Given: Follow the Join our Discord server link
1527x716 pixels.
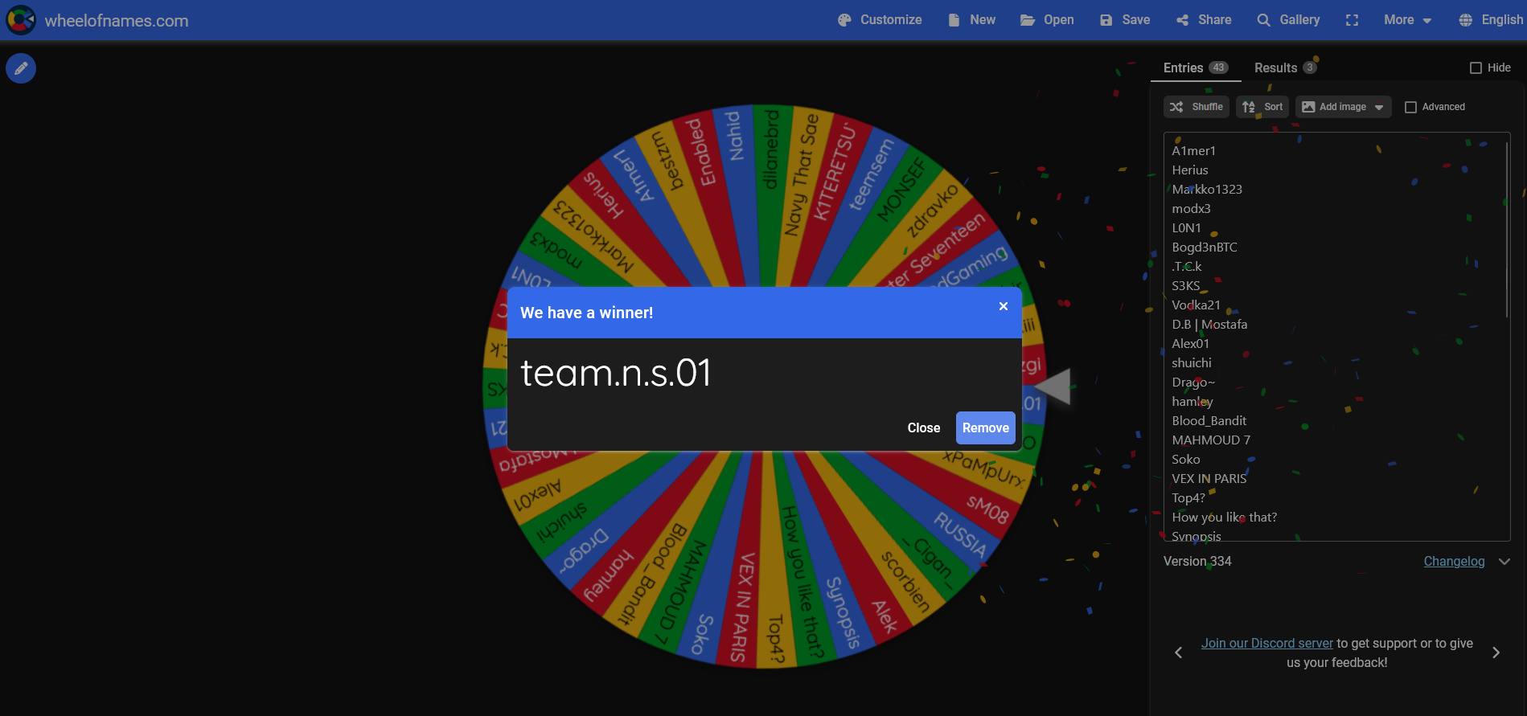Looking at the screenshot, I should click(1266, 644).
